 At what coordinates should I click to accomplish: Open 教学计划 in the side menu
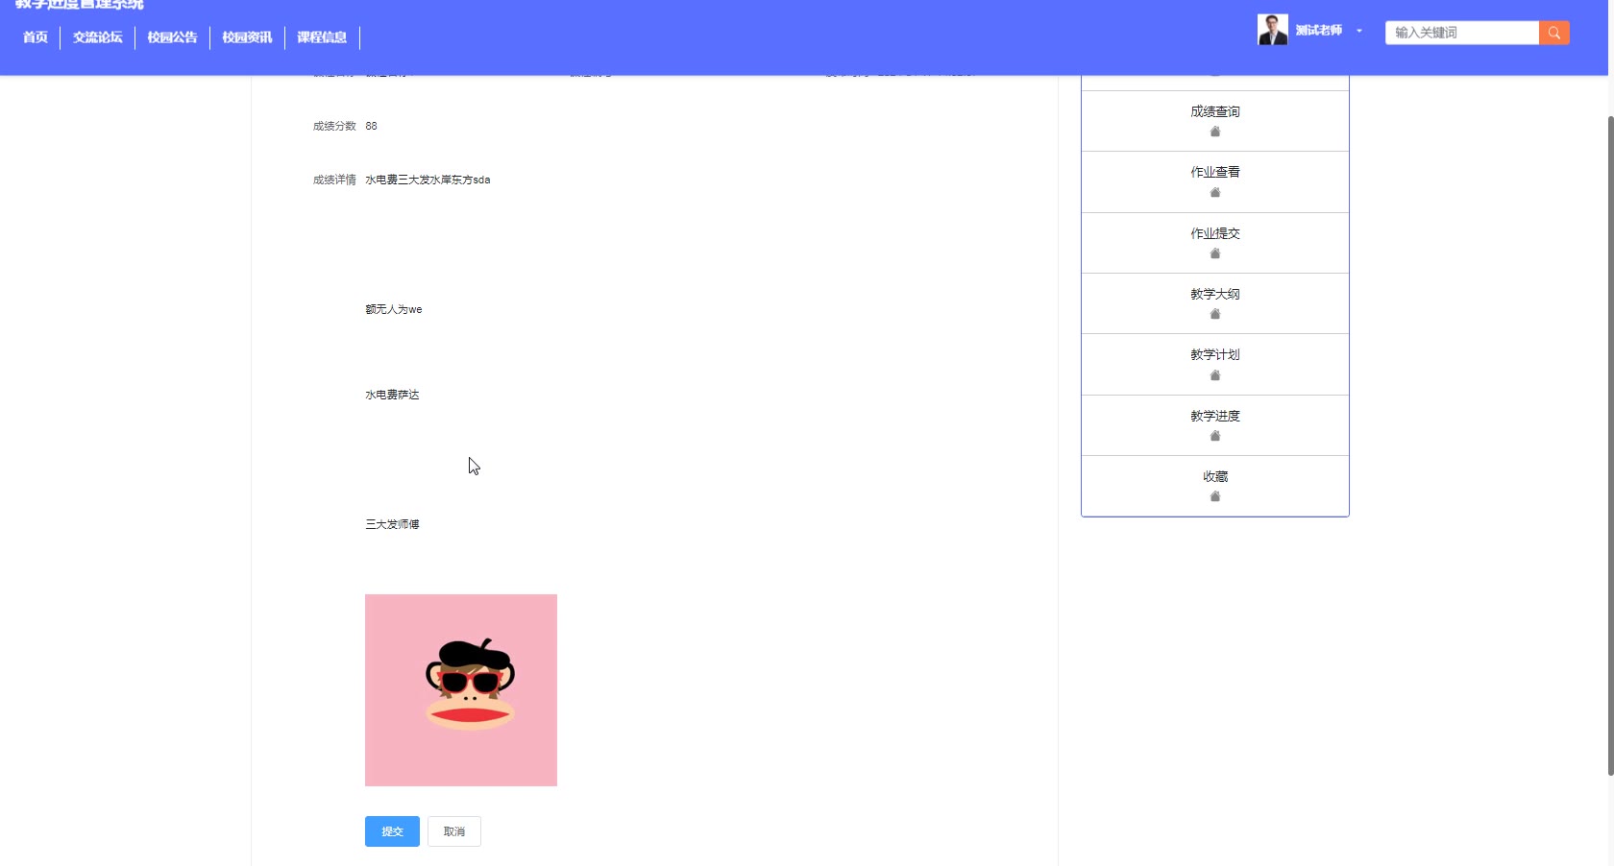click(x=1215, y=354)
